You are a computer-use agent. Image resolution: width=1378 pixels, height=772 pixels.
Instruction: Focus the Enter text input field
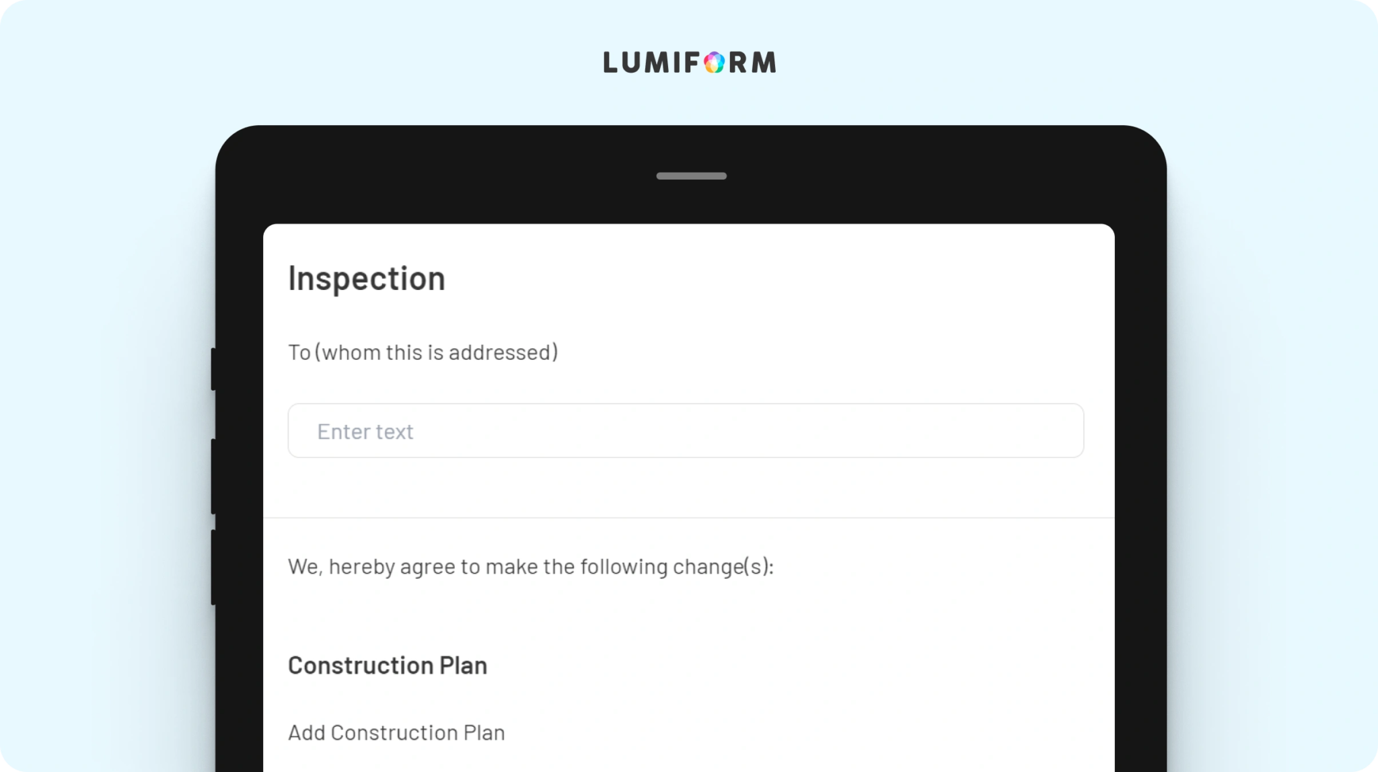tap(686, 430)
